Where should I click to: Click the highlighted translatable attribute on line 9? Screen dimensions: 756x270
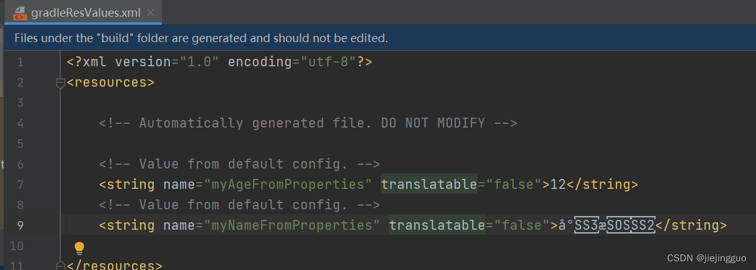point(437,225)
